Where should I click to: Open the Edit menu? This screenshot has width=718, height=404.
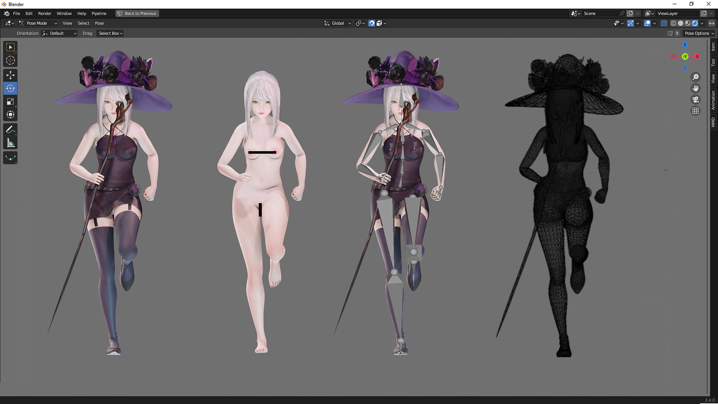[29, 13]
